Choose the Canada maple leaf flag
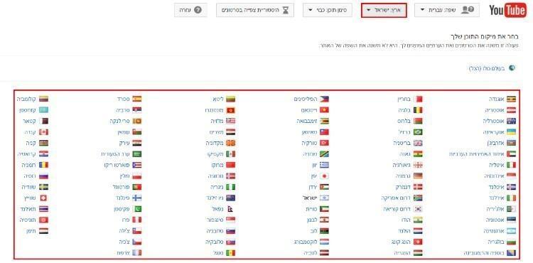Image resolution: width=533 pixels, height=263 pixels. pos(43,132)
